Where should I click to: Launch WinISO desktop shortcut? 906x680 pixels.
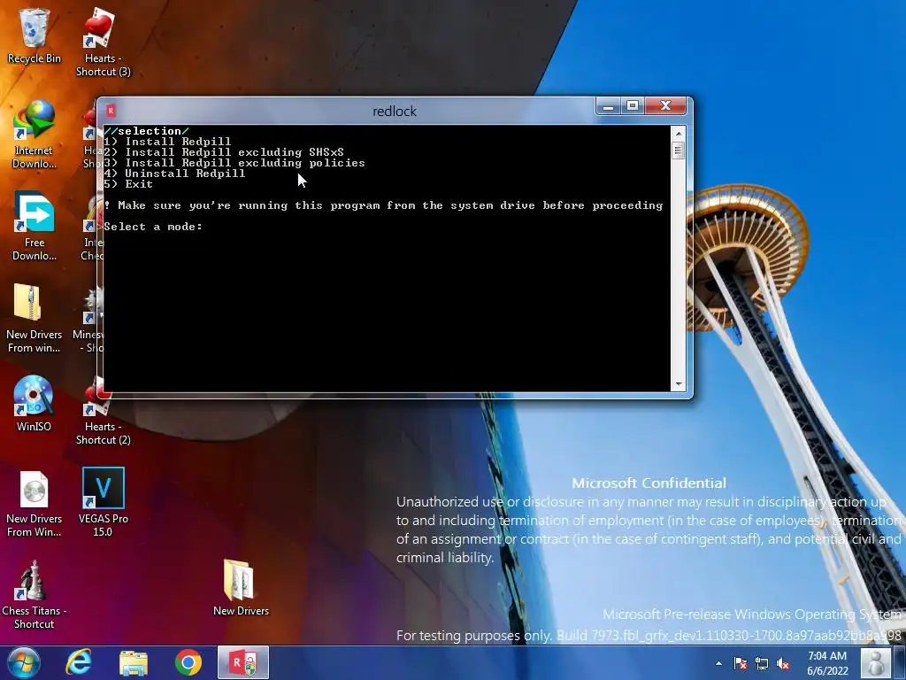(34, 404)
